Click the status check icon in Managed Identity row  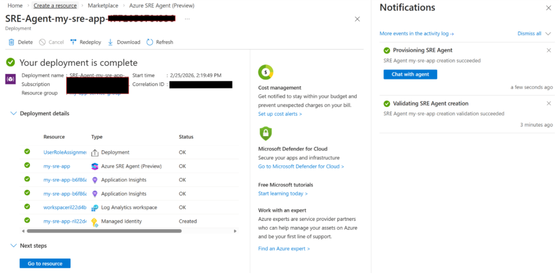(x=27, y=220)
